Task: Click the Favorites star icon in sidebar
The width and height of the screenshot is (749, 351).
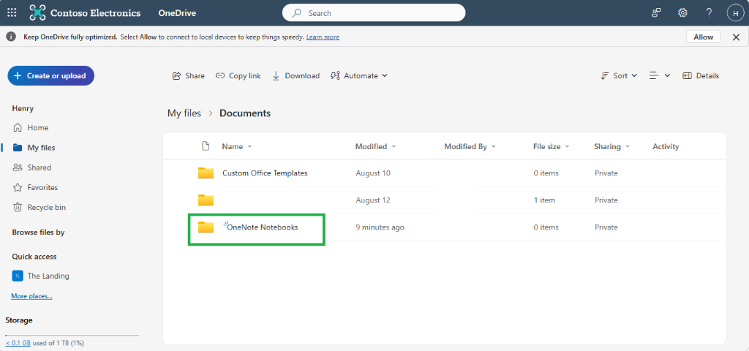Action: click(x=18, y=187)
